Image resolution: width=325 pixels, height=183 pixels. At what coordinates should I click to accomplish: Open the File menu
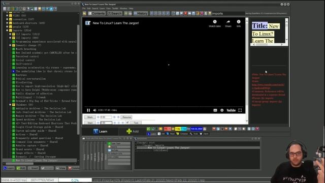tap(84, 9)
